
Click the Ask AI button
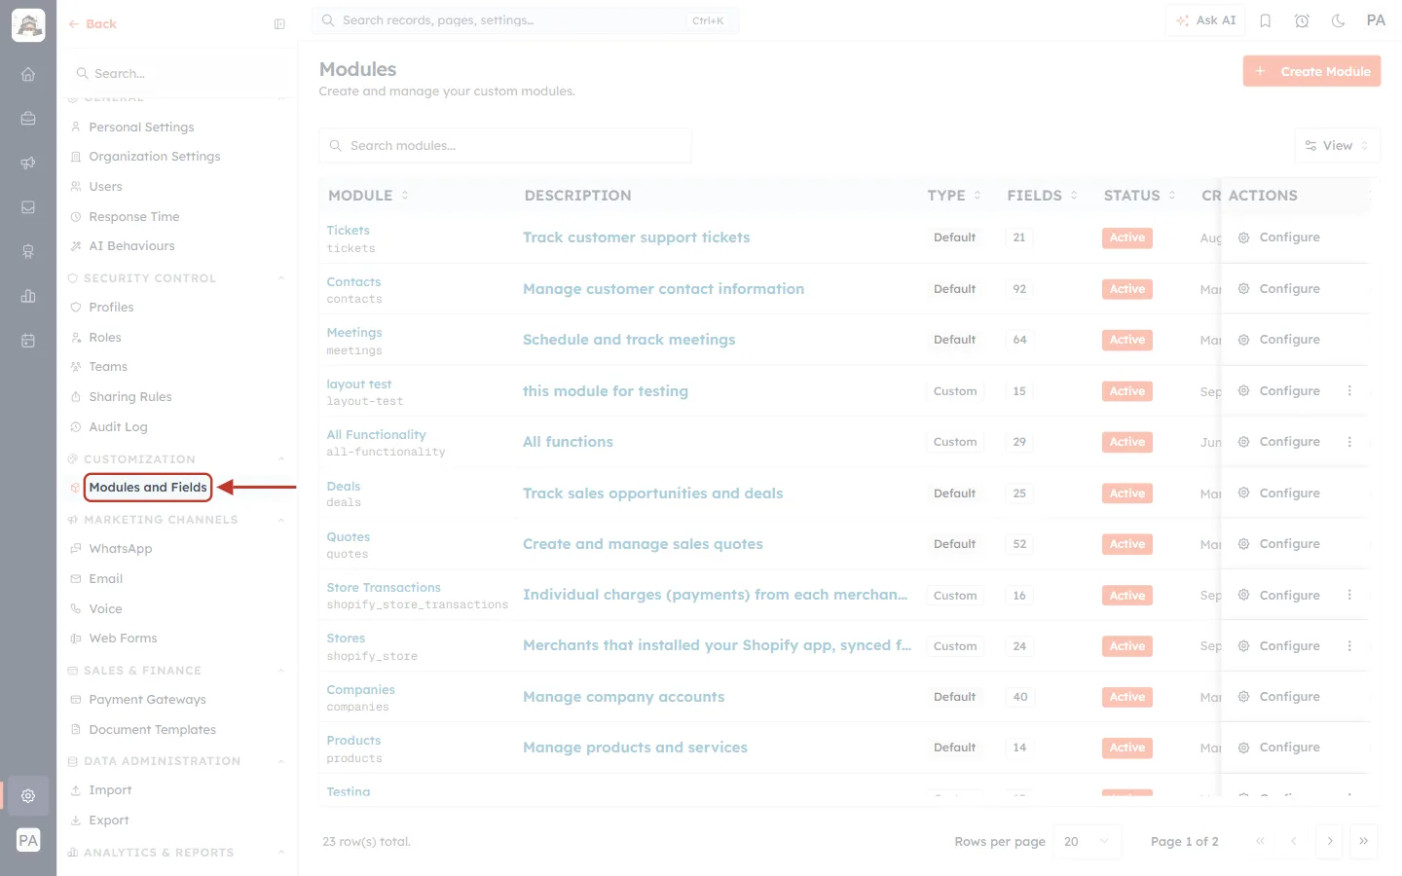click(1205, 20)
